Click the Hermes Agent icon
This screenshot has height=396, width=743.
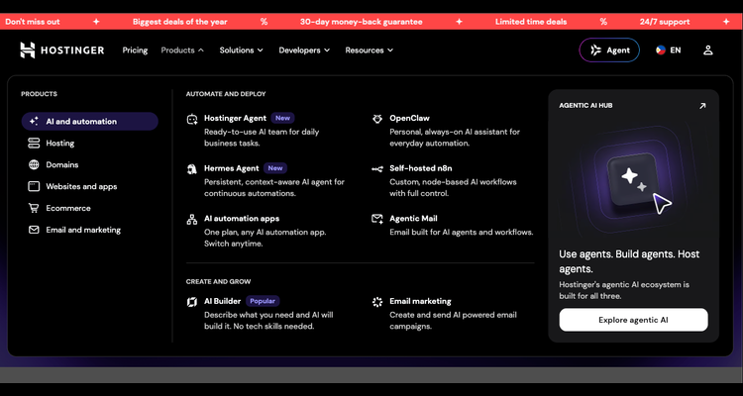coord(192,169)
